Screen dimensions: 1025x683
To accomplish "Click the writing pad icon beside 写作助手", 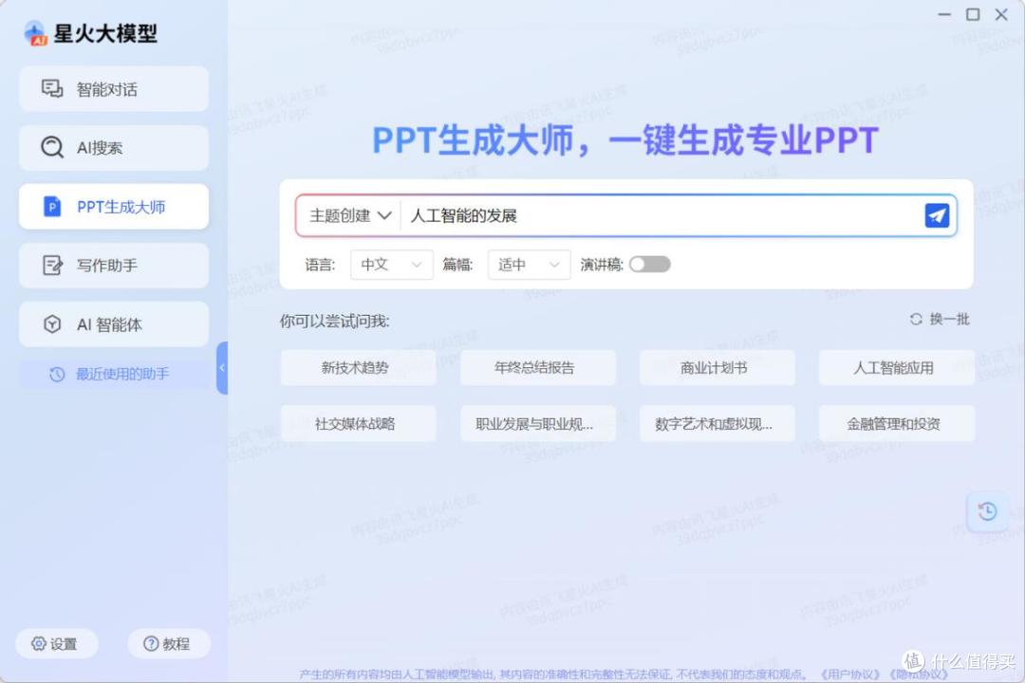I will [52, 266].
